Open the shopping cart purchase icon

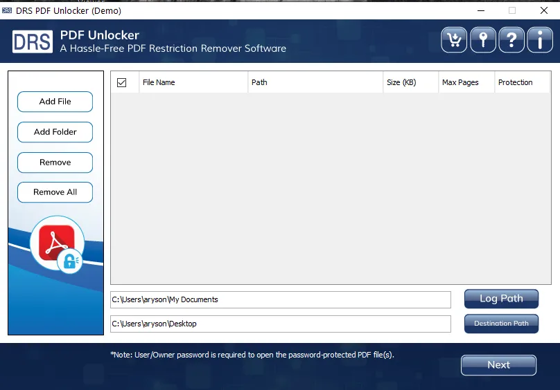point(454,40)
